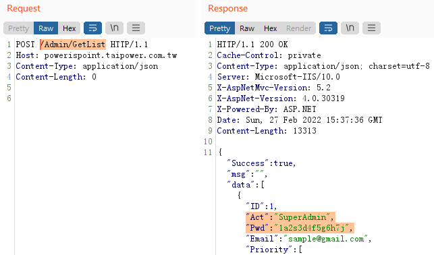
Task: Click the highlighted "Act":"SuperAdmin" value
Action: tap(290, 217)
